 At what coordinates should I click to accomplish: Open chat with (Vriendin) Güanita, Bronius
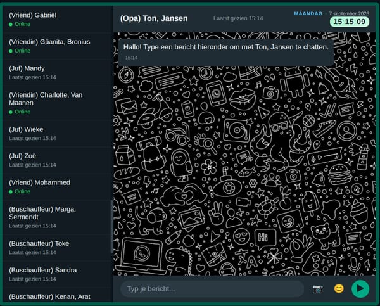coord(58,46)
